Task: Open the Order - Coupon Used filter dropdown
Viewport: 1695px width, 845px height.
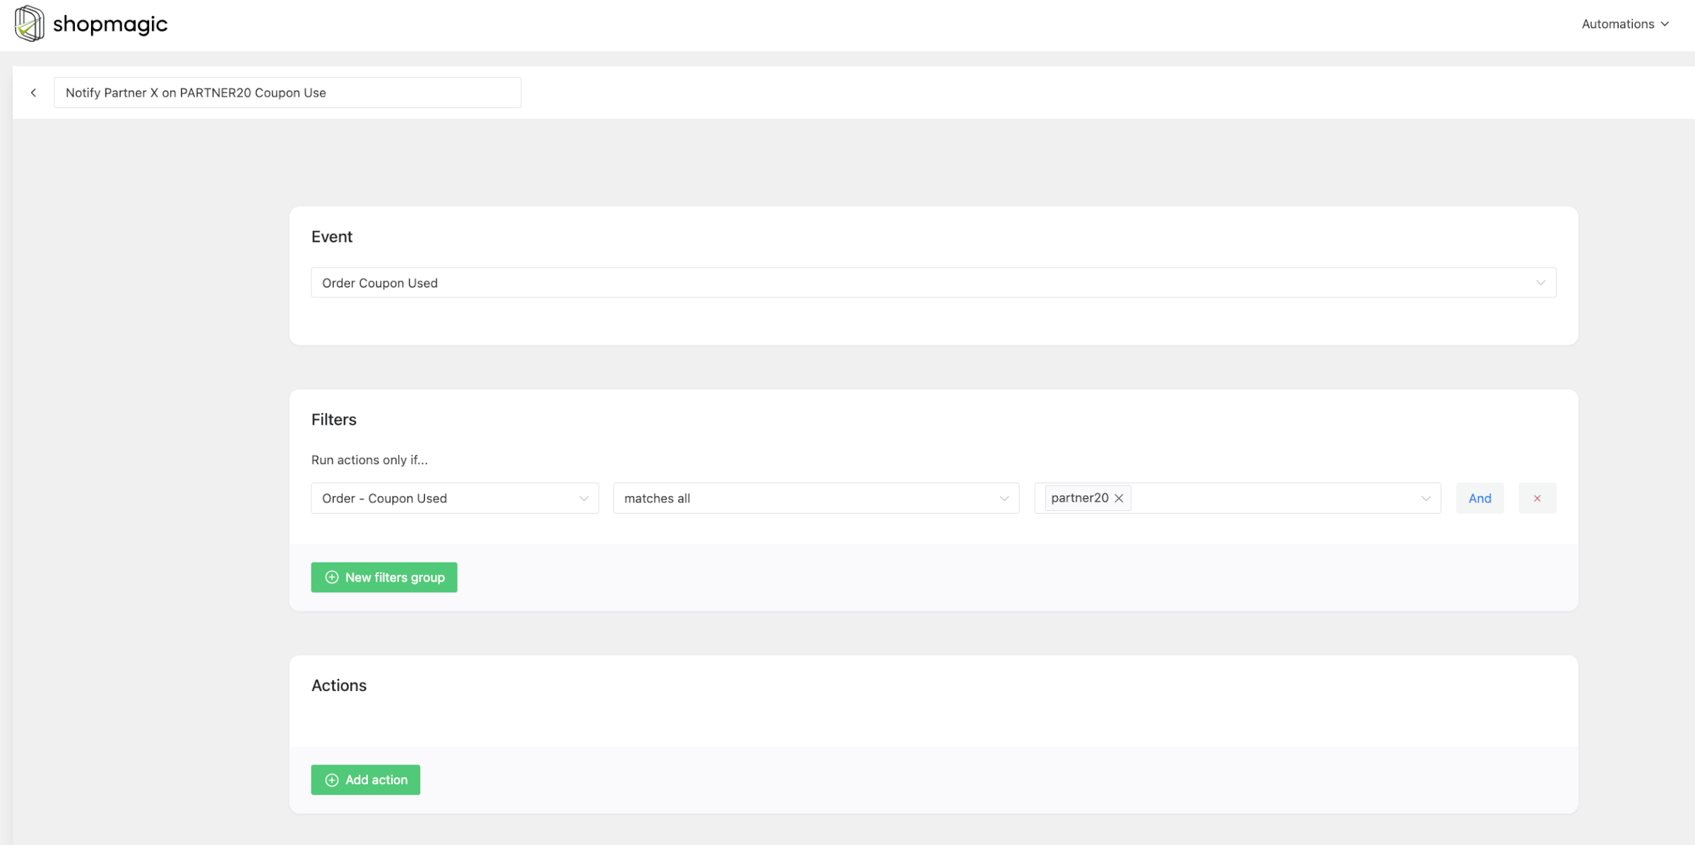Action: [x=454, y=498]
